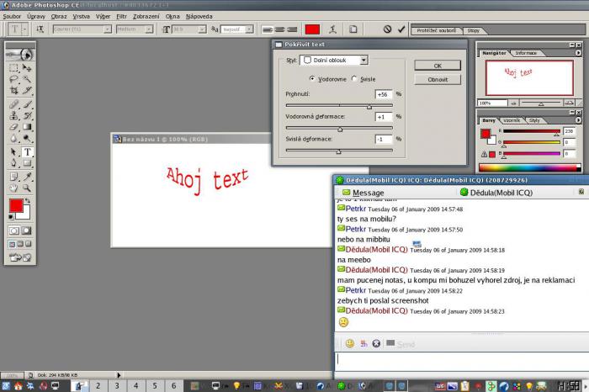The width and height of the screenshot is (589, 392).
Task: Select the Eraser tool
Action: click(14, 127)
